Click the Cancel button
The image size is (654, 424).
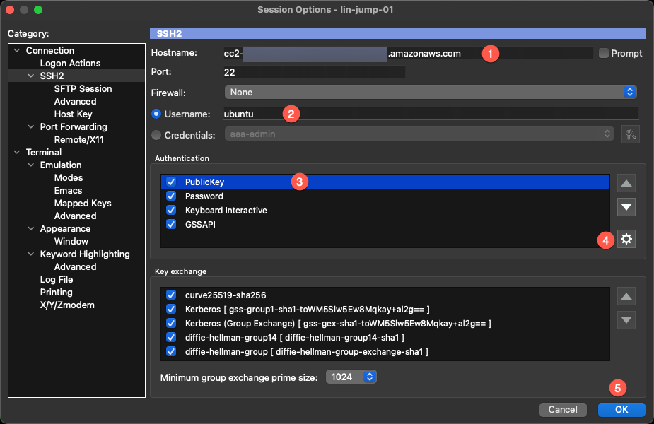[563, 409]
